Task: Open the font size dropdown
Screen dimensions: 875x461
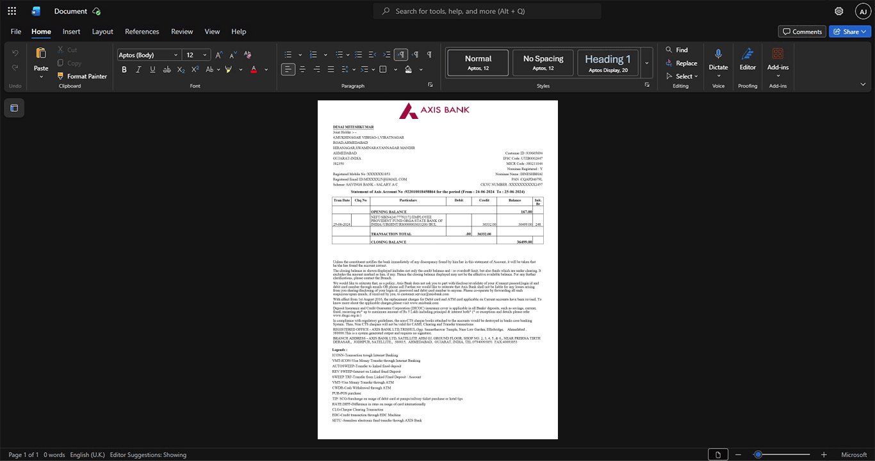Action: 206,55
